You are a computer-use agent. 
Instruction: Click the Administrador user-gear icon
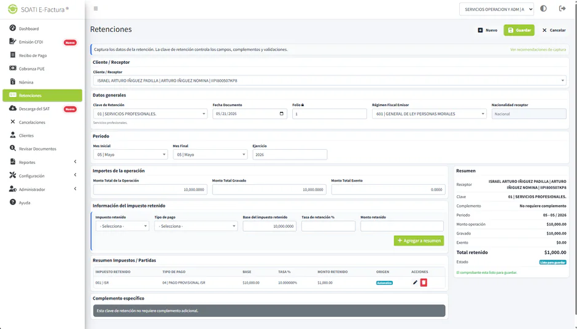click(x=12, y=189)
